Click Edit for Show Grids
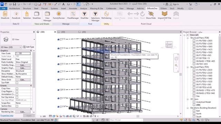 [23, 80]
